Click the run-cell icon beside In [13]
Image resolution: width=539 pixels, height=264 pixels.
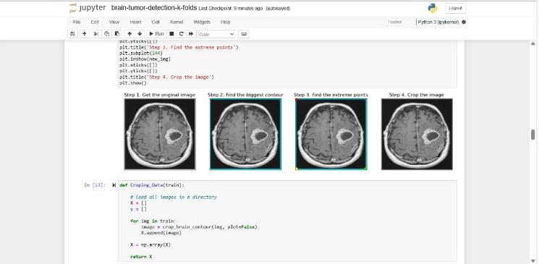tap(114, 185)
